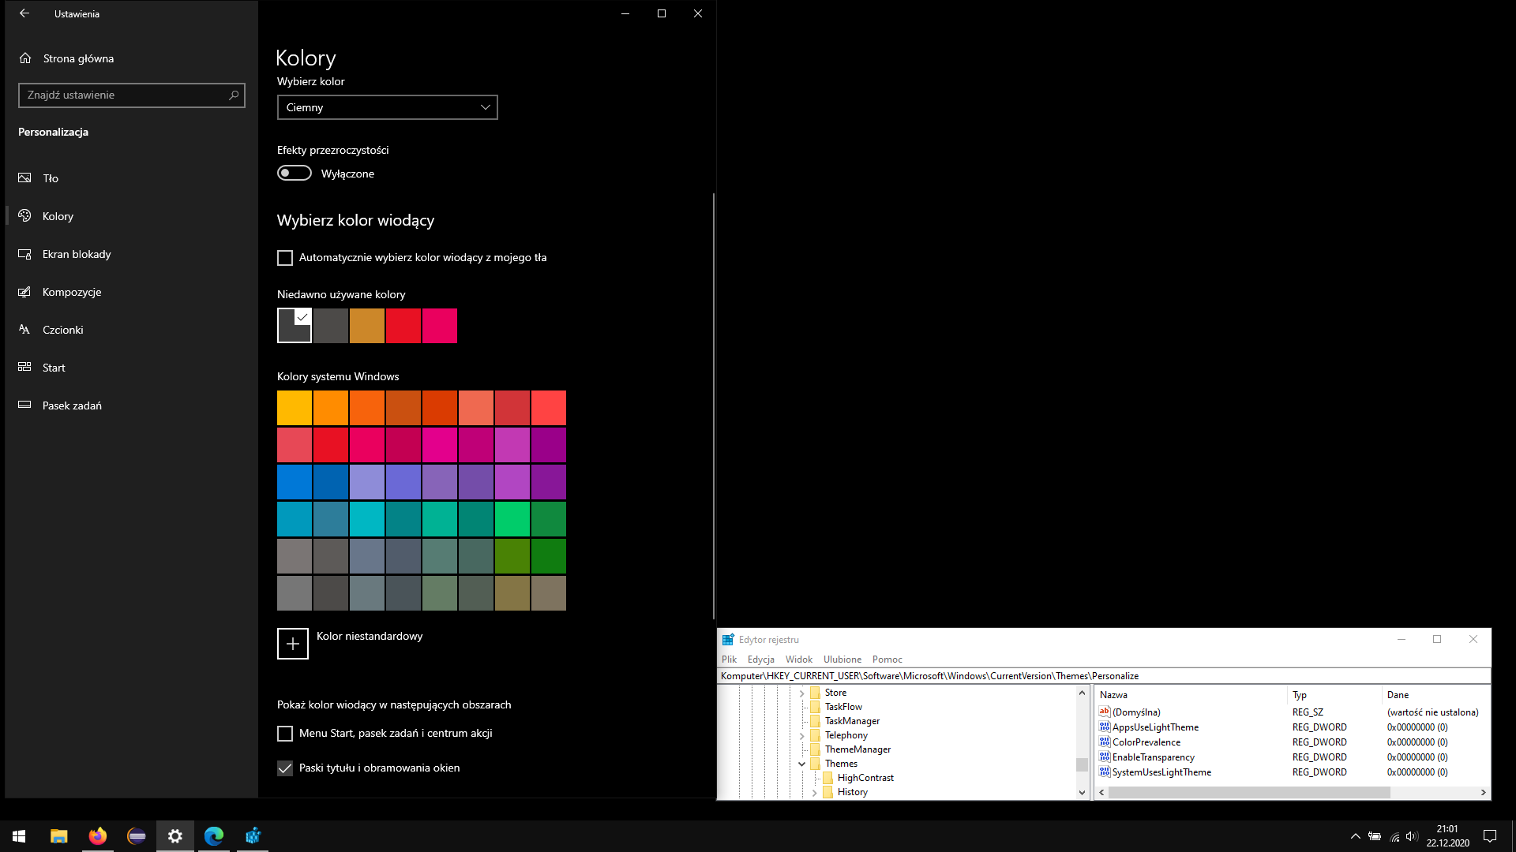Uncheck Paski tytułu i obramowania okien
This screenshot has width=1516, height=852.
pyautogui.click(x=285, y=768)
